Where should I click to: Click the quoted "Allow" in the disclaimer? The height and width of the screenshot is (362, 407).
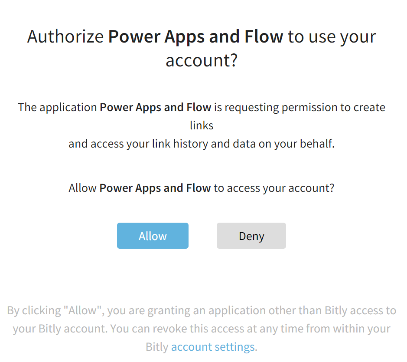[83, 310]
